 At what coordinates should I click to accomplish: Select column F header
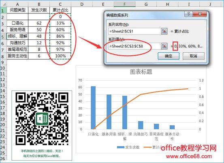125,4
